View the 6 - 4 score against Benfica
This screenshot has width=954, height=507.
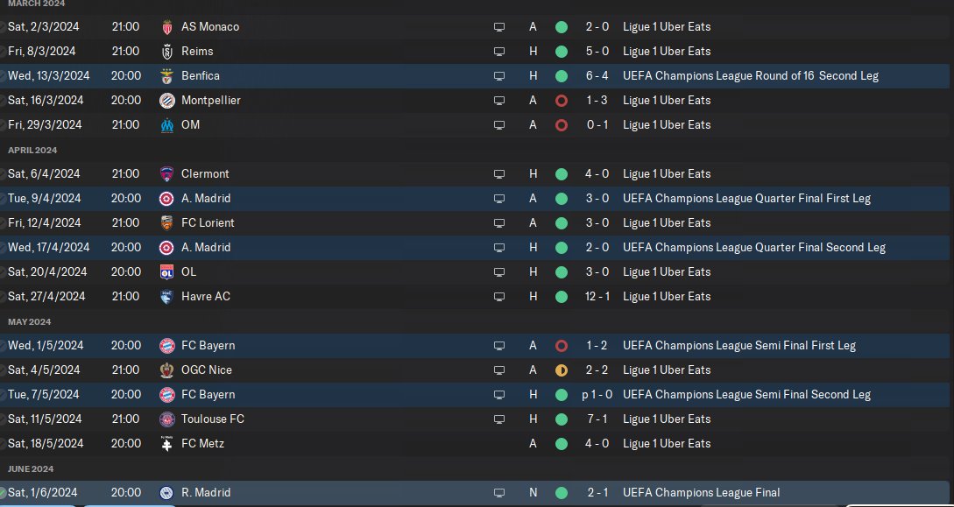point(597,76)
